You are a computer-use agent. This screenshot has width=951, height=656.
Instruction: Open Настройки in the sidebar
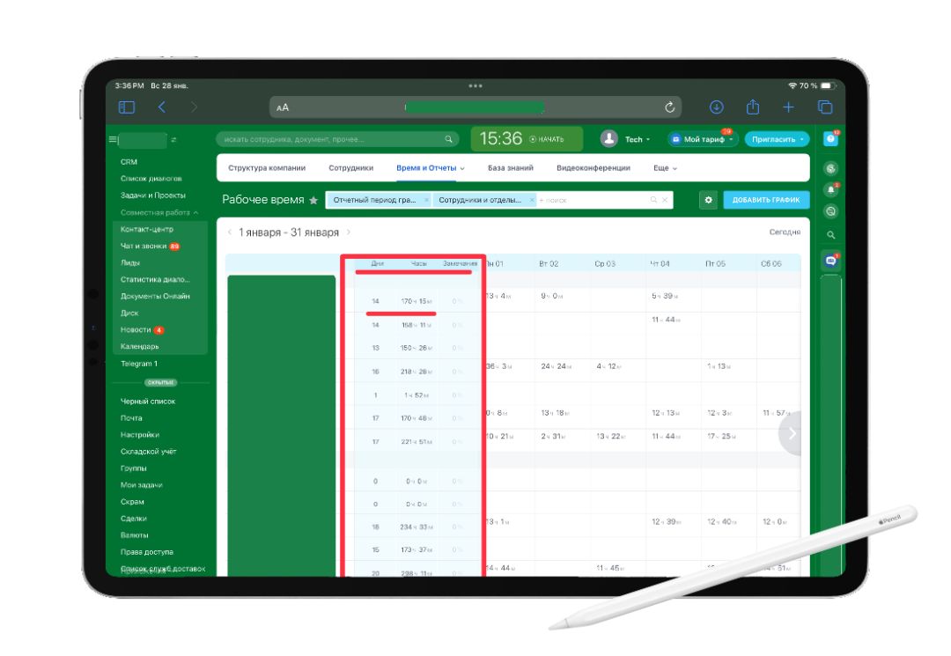pyautogui.click(x=139, y=435)
